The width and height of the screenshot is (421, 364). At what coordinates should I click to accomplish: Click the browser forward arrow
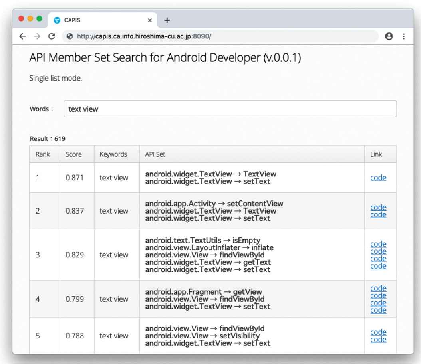[37, 36]
